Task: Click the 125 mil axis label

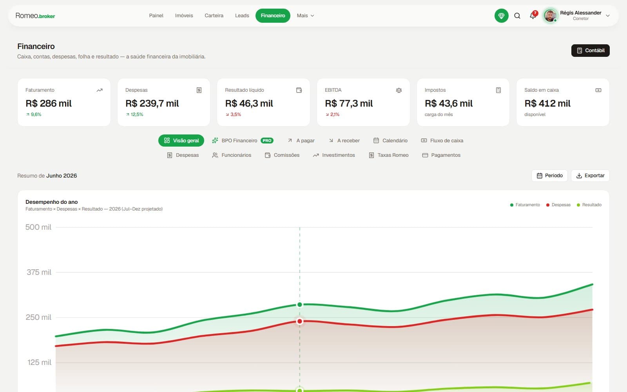Action: pos(39,363)
